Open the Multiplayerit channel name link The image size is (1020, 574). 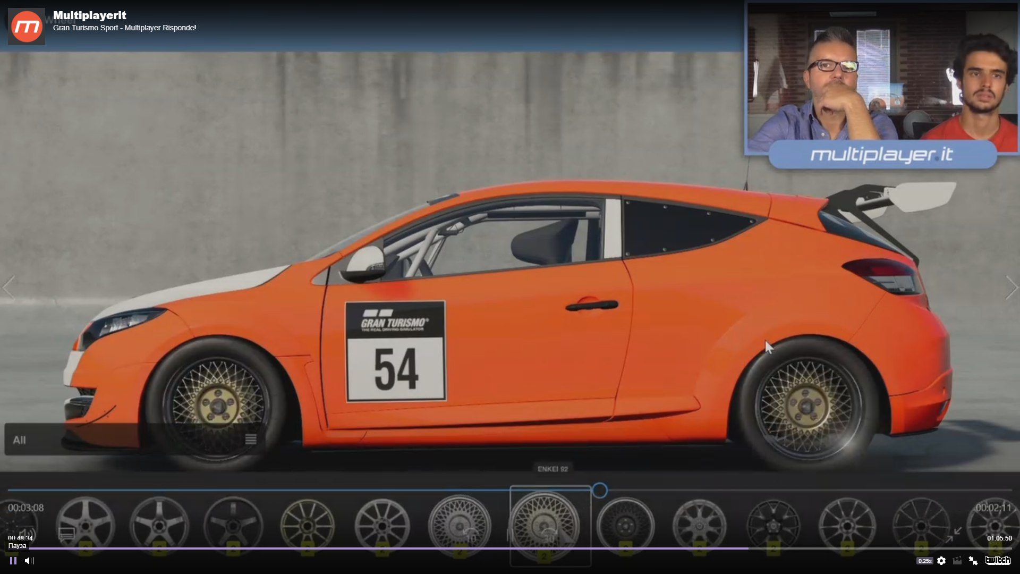pyautogui.click(x=89, y=15)
